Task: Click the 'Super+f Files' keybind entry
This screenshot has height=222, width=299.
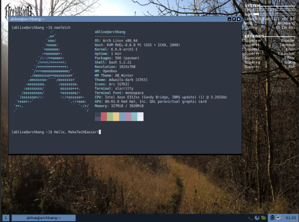Action: pyautogui.click(x=270, y=50)
